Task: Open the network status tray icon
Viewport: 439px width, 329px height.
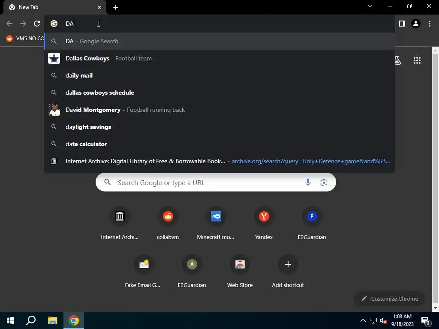Action: coord(373,320)
